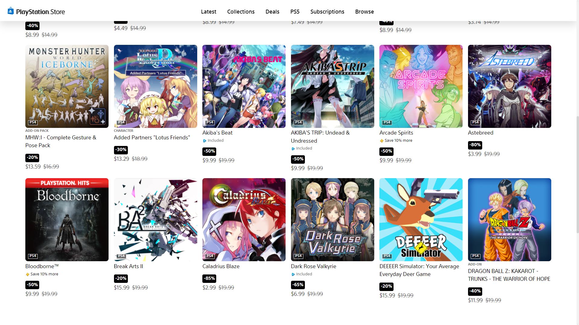Select the PS5 navigation item

[x=295, y=11]
